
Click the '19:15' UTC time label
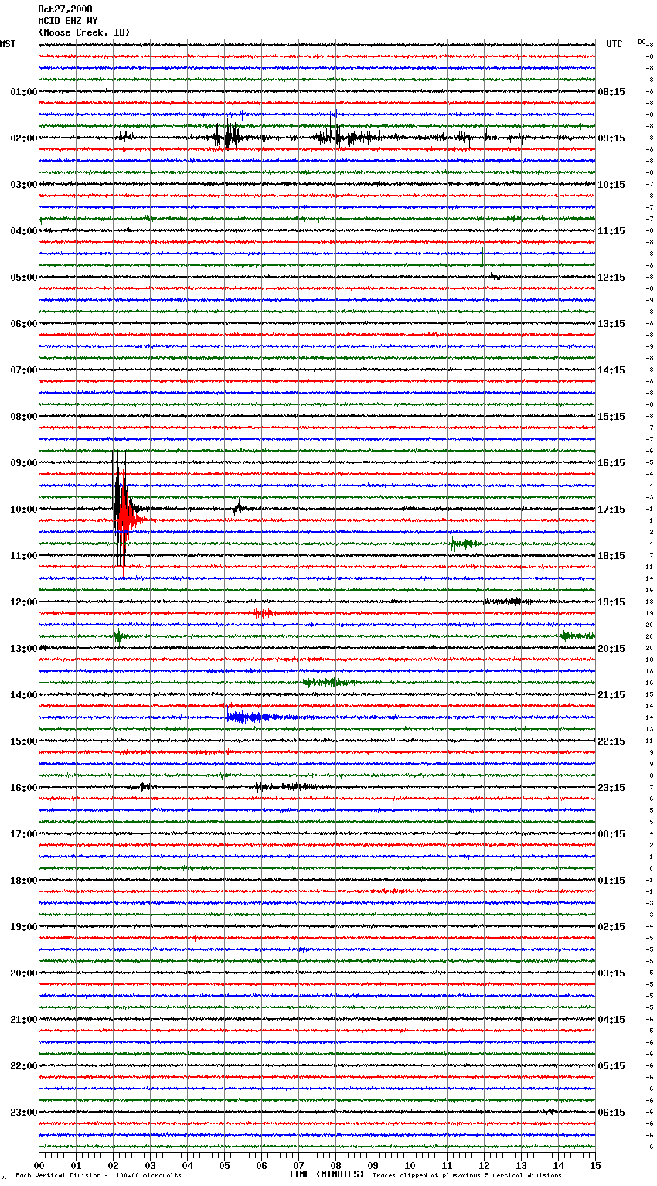click(611, 602)
